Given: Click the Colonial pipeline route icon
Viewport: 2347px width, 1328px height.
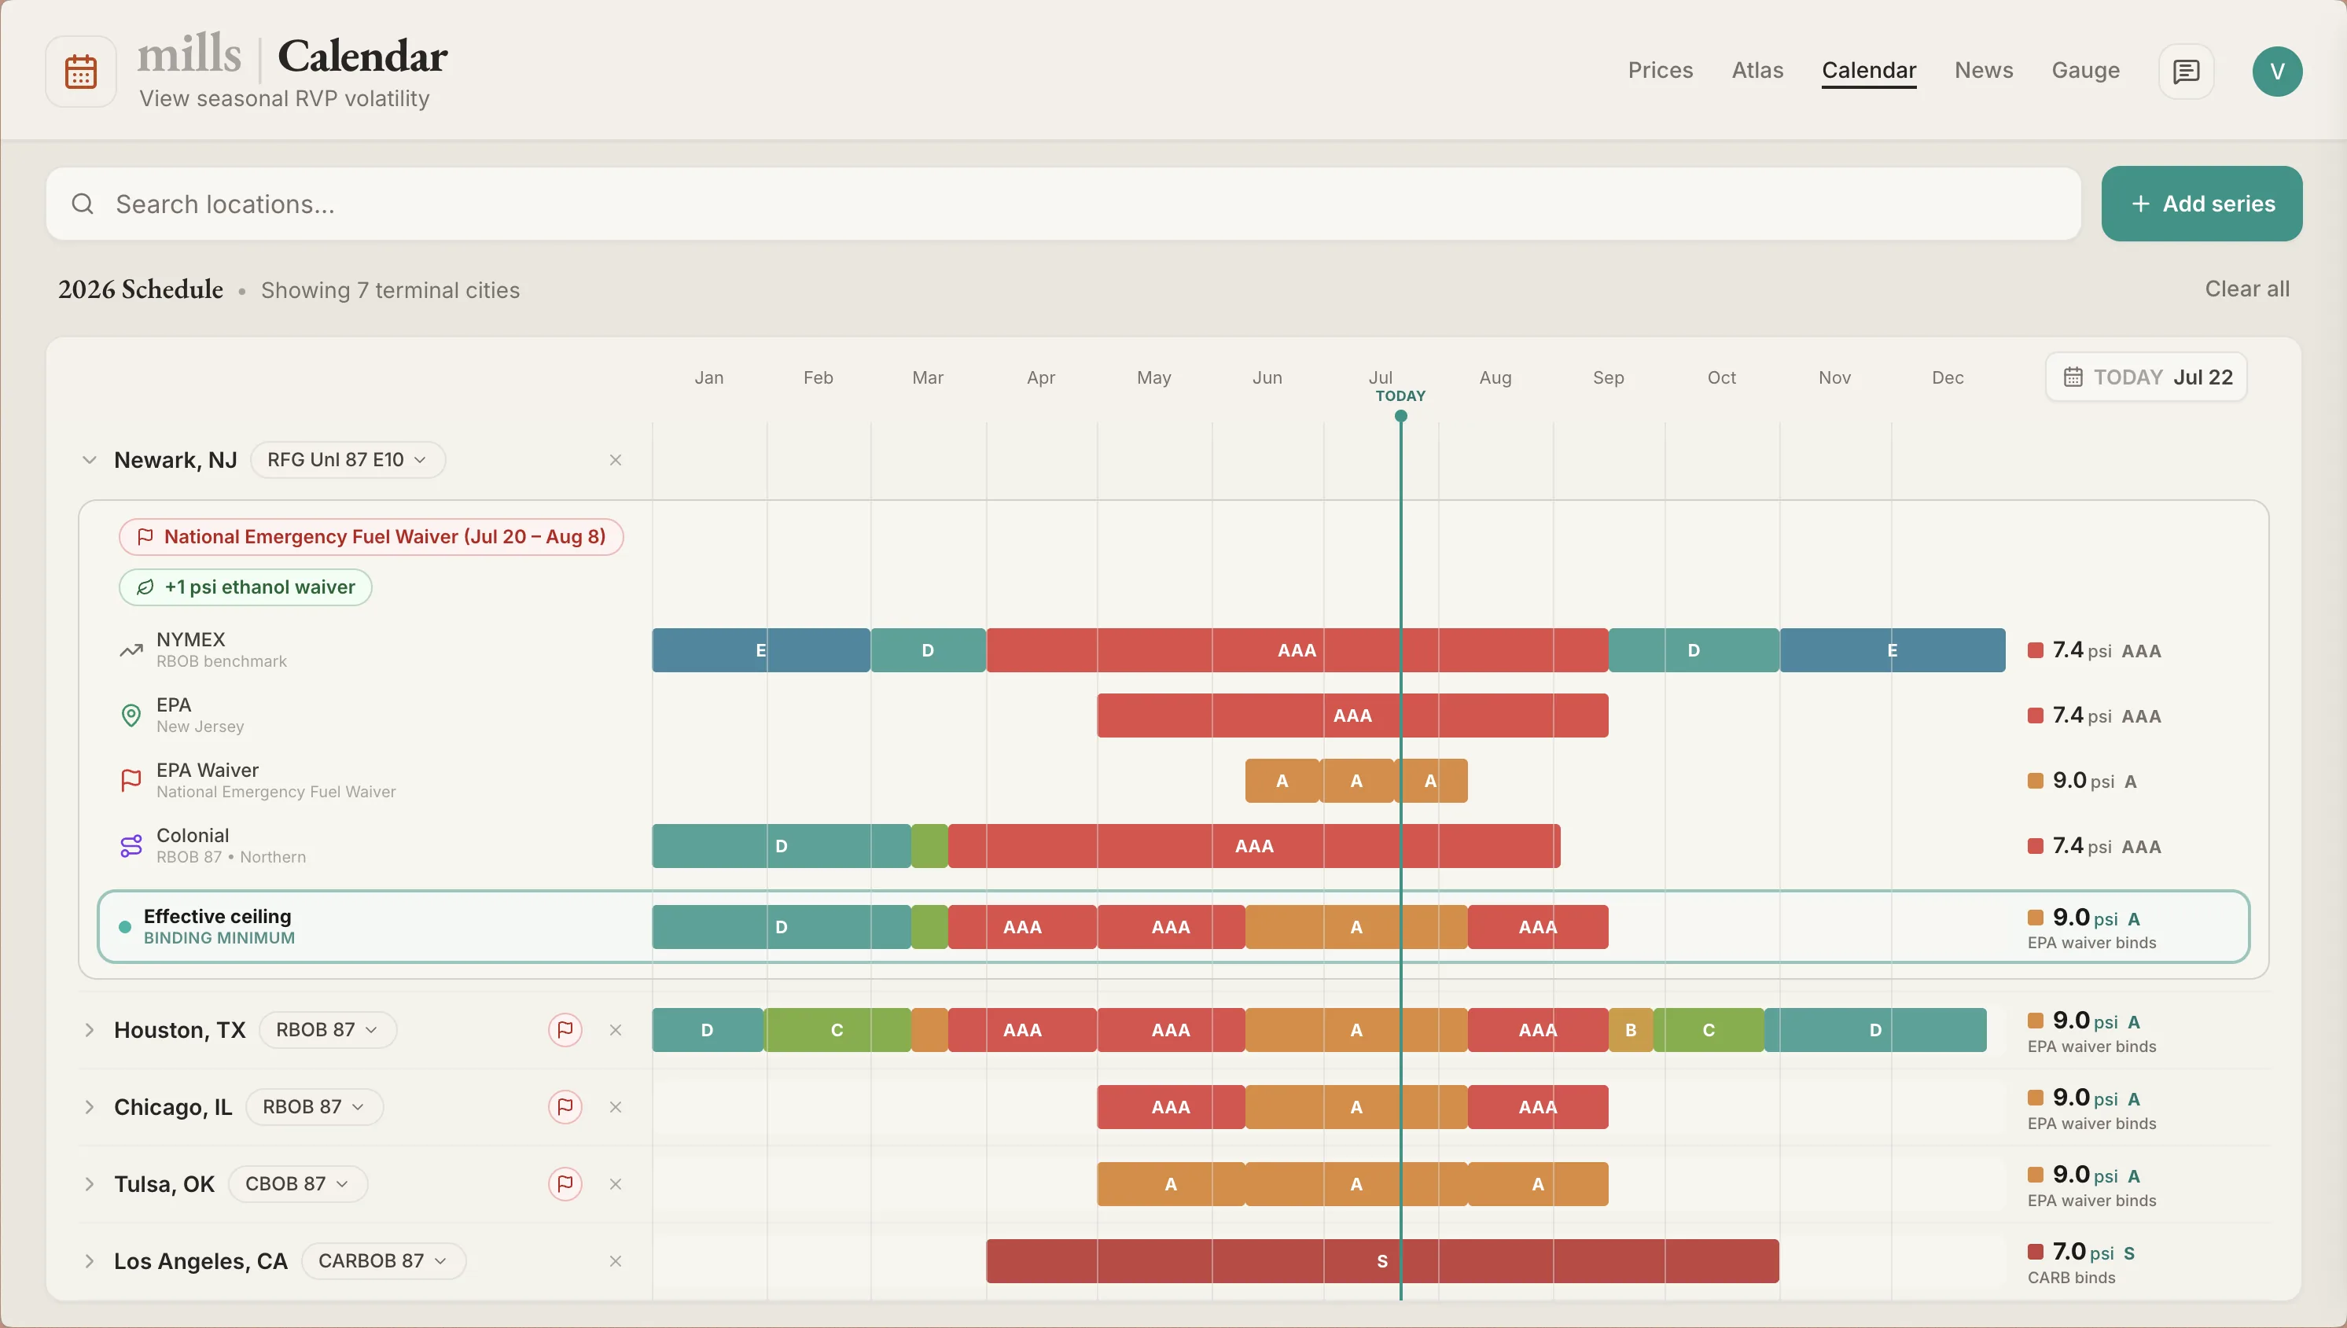Looking at the screenshot, I should 131,847.
